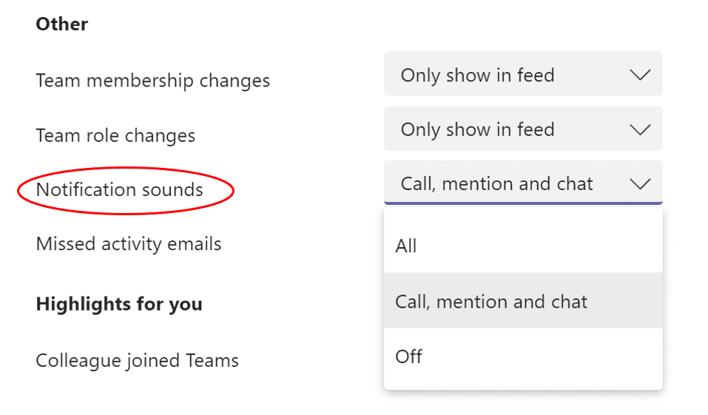Screen dimensions: 708x415
Task: Collapse the open 'Call, mention and chat' combo box
Action: coord(523,183)
